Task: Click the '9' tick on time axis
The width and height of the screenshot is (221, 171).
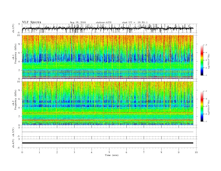Action: click(179, 152)
